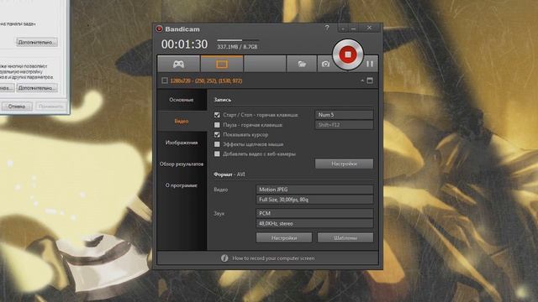Toggle the checkbox next to 1280x720 resolution
Screen dimensions: 538x302
pyautogui.click(x=165, y=81)
